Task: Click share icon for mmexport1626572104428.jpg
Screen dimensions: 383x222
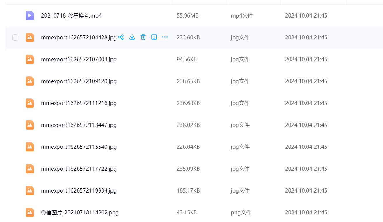Action: click(121, 37)
